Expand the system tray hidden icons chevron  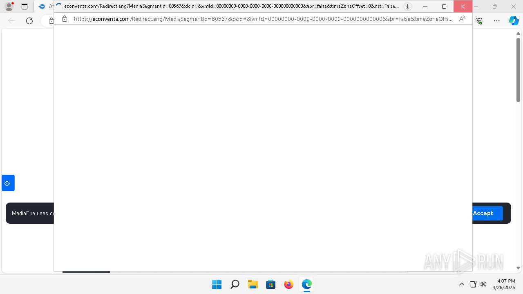pyautogui.click(x=462, y=284)
